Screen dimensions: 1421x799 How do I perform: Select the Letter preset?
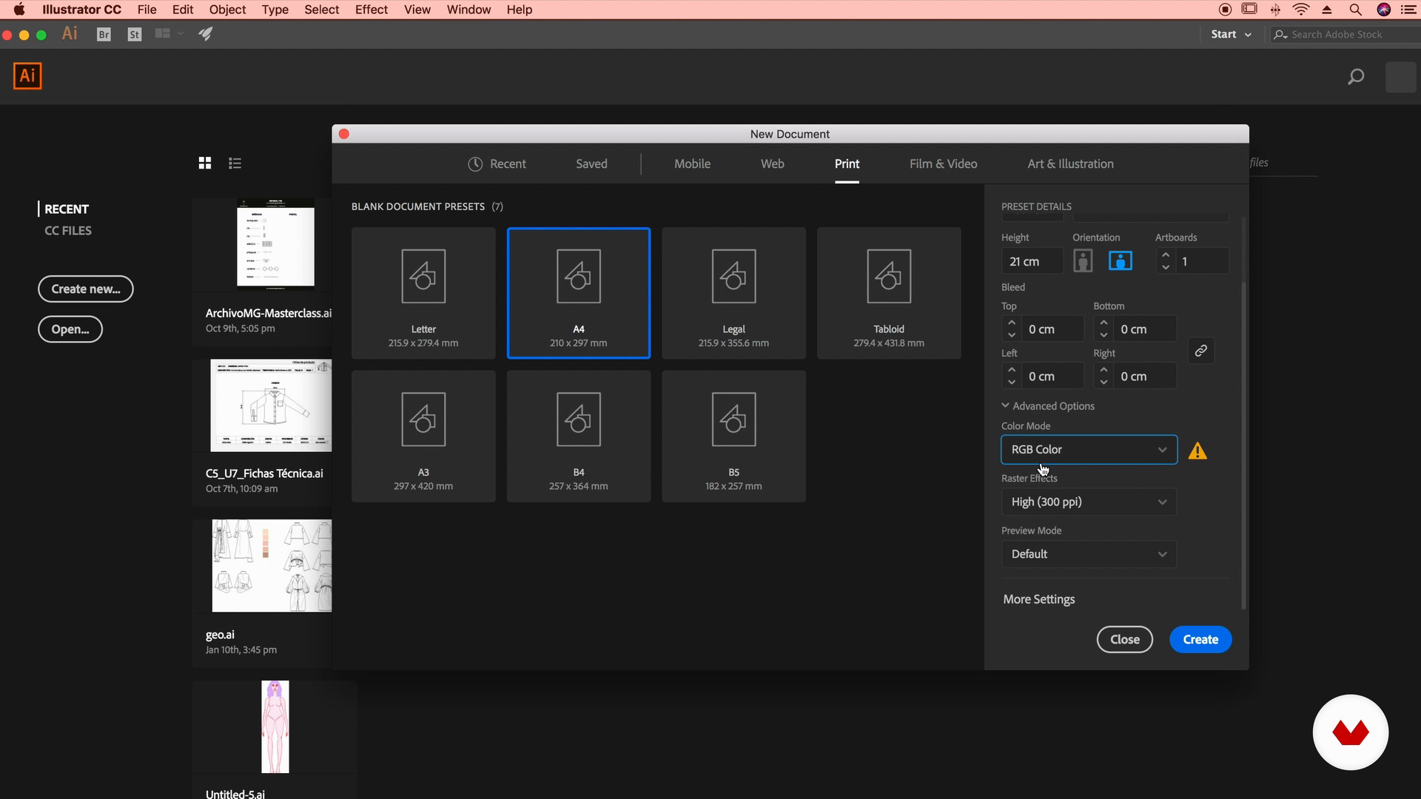[x=423, y=293]
